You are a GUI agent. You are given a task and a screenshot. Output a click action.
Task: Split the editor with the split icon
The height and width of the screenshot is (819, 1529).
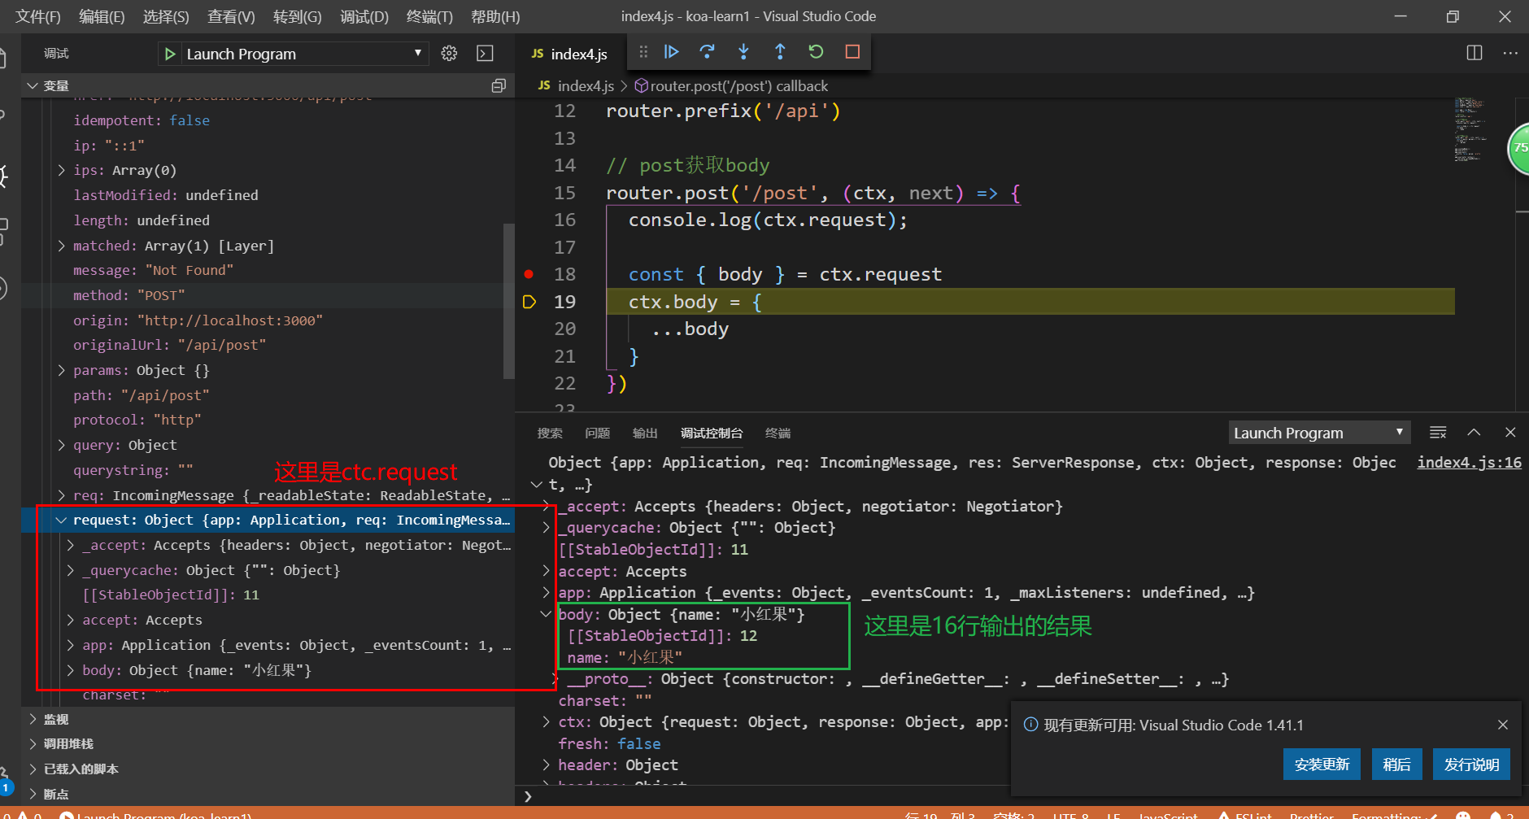[x=1475, y=53]
